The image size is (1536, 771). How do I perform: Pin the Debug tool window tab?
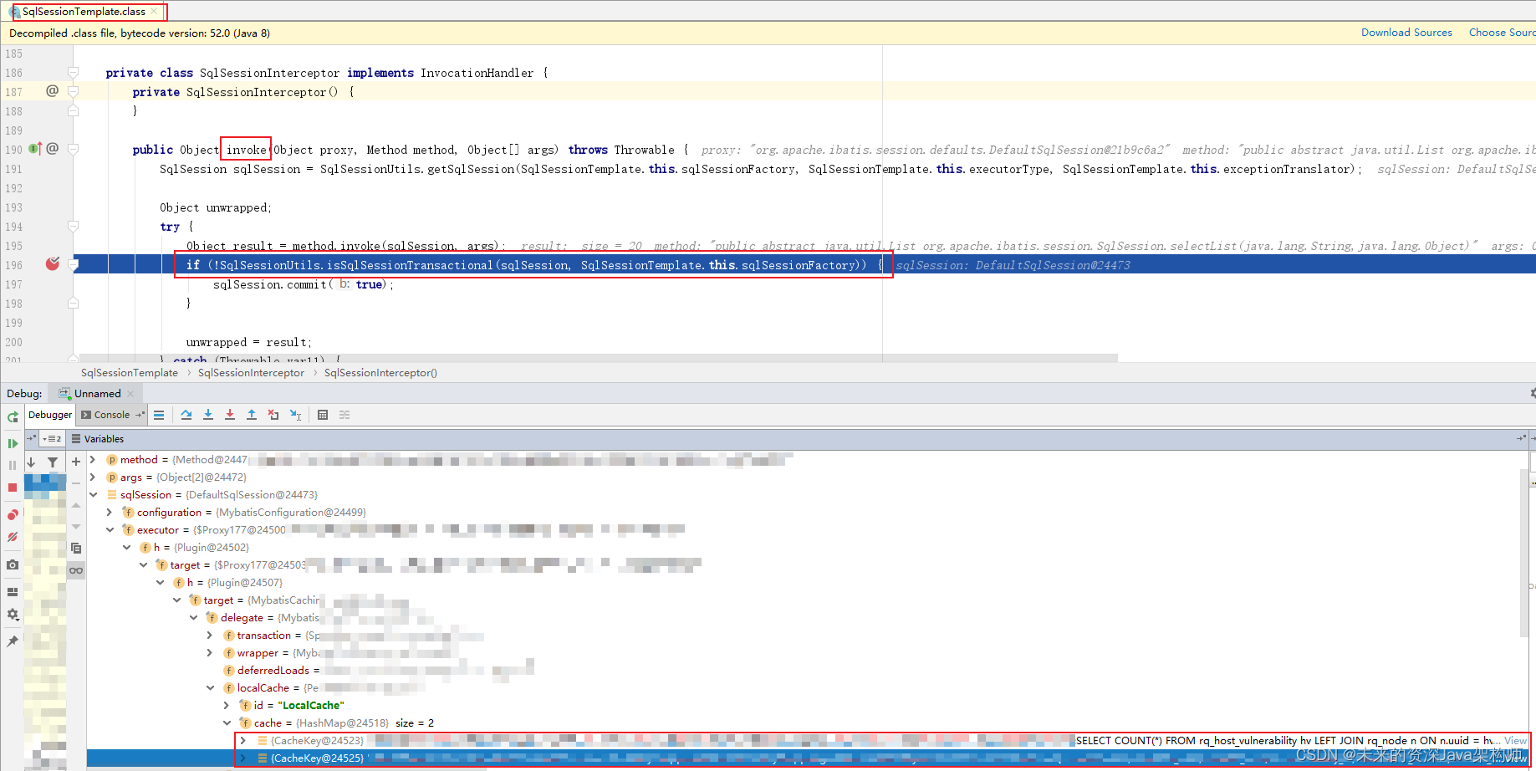pyautogui.click(x=13, y=641)
